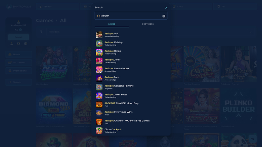Viewport: 262px width, 147px height.
Task: Select the 'Jackpot Jam' result title
Action: tap(112, 77)
